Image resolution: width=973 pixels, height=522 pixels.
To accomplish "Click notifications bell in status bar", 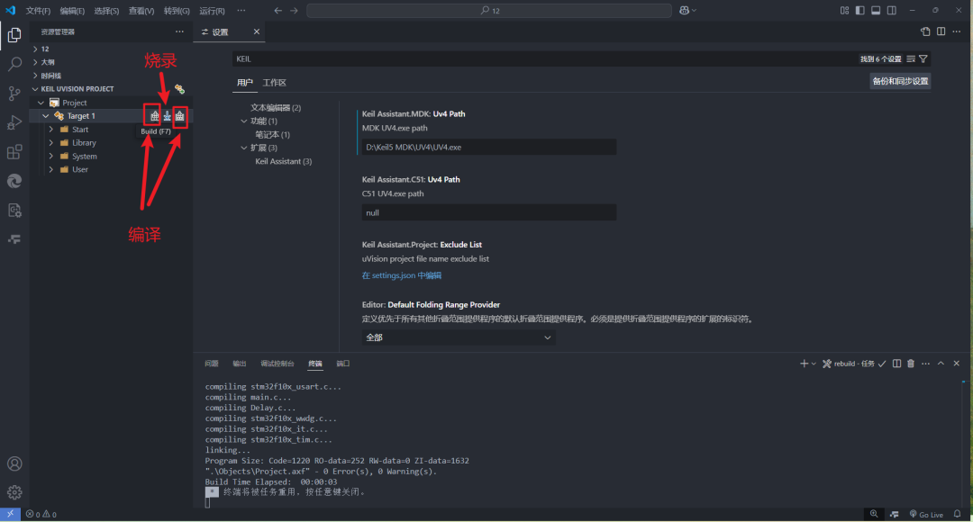I will [958, 514].
